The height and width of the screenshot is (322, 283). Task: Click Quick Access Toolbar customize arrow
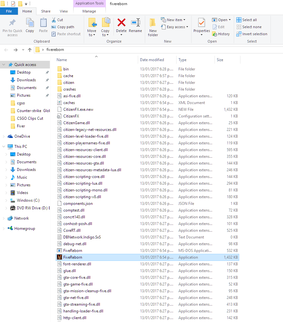click(x=26, y=4)
